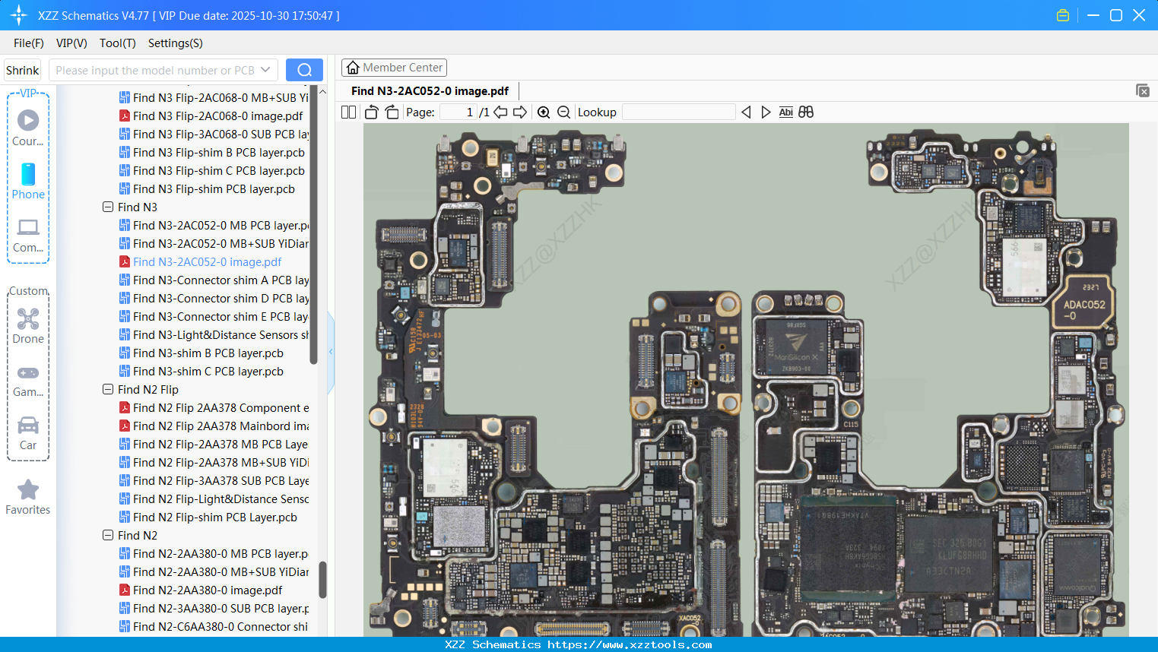Open Find N3-Connector shim D PCB layer

coord(214,298)
